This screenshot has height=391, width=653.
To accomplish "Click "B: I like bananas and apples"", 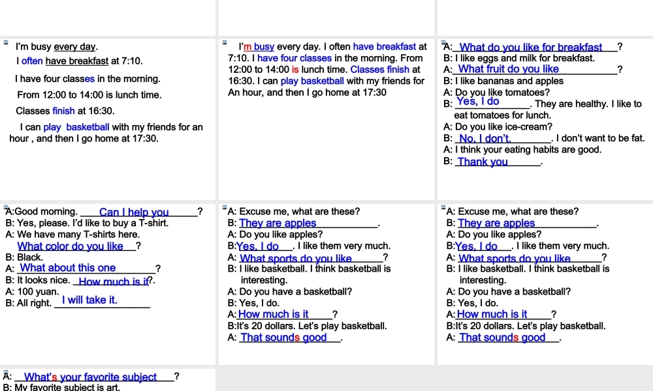I will tap(503, 81).
